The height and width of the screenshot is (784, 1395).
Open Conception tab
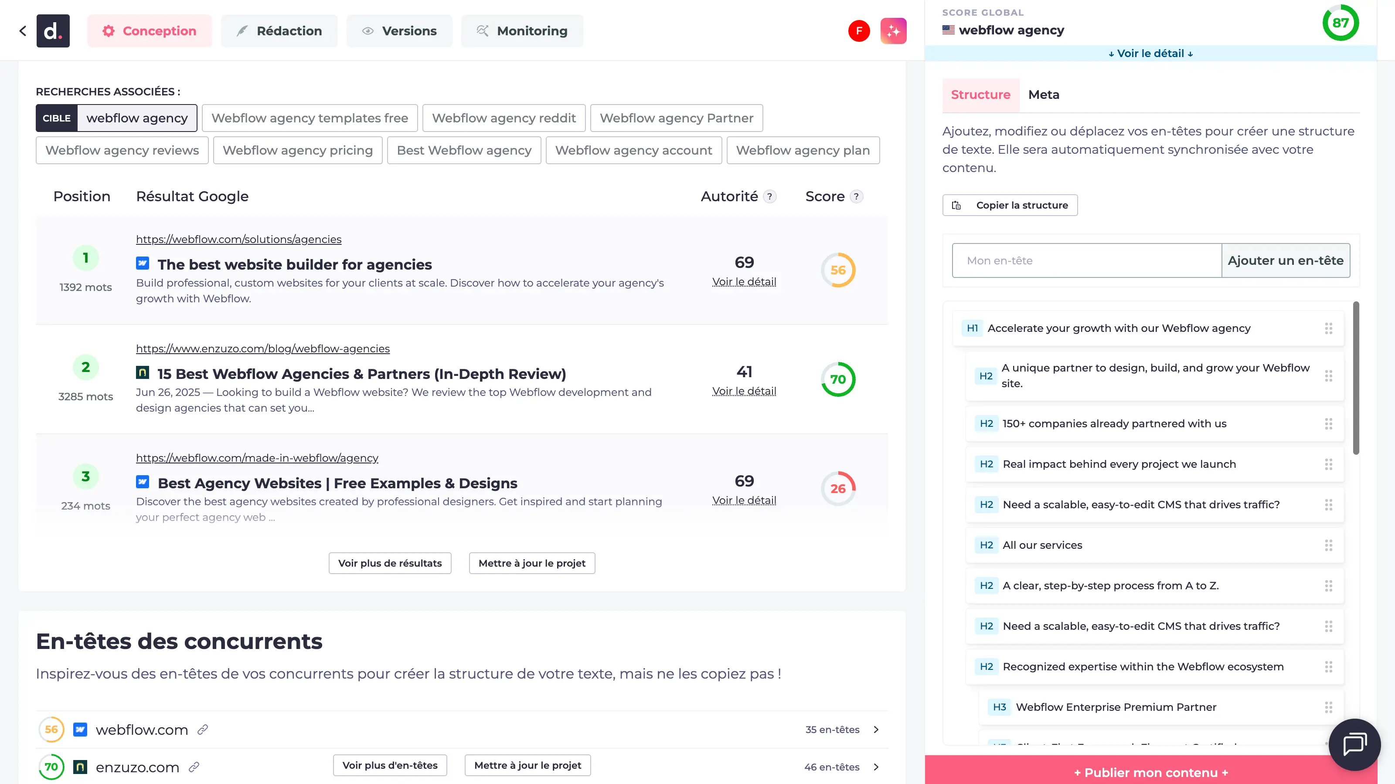click(x=150, y=31)
